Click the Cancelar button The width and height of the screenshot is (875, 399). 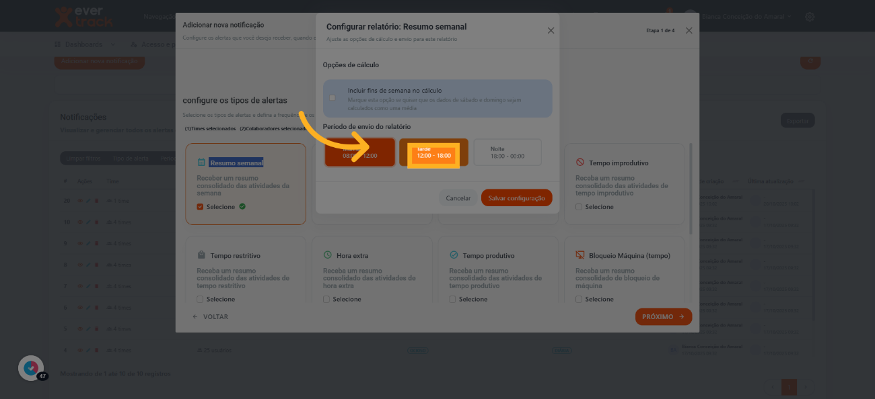pos(458,198)
